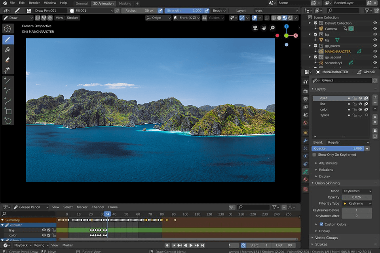Open the Channel menu in the dope sheet
Image resolution: width=380 pixels, height=253 pixels.
click(x=98, y=207)
